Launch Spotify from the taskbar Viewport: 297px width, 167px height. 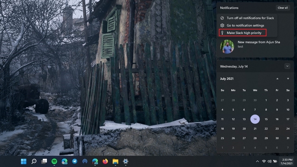54,161
